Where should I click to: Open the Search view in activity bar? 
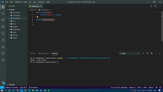3,13
